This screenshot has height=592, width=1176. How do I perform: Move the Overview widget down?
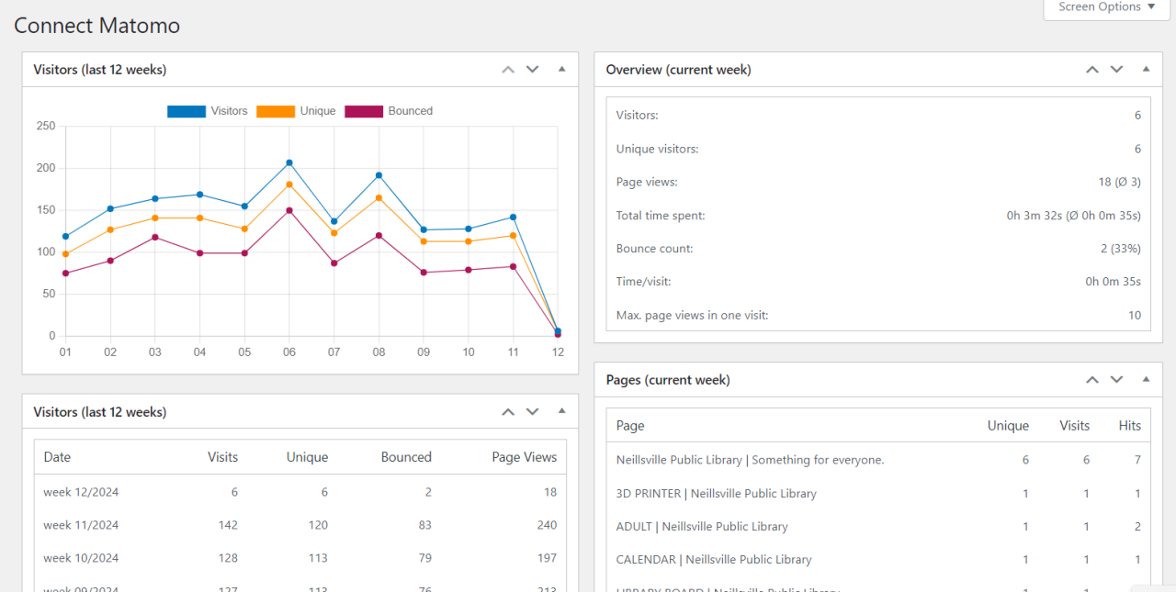1116,69
